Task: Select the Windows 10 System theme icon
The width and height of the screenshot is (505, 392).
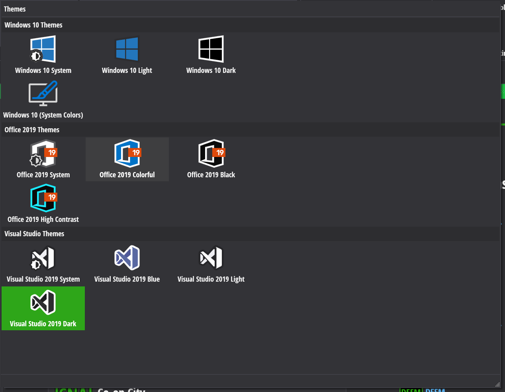Action: click(x=43, y=49)
